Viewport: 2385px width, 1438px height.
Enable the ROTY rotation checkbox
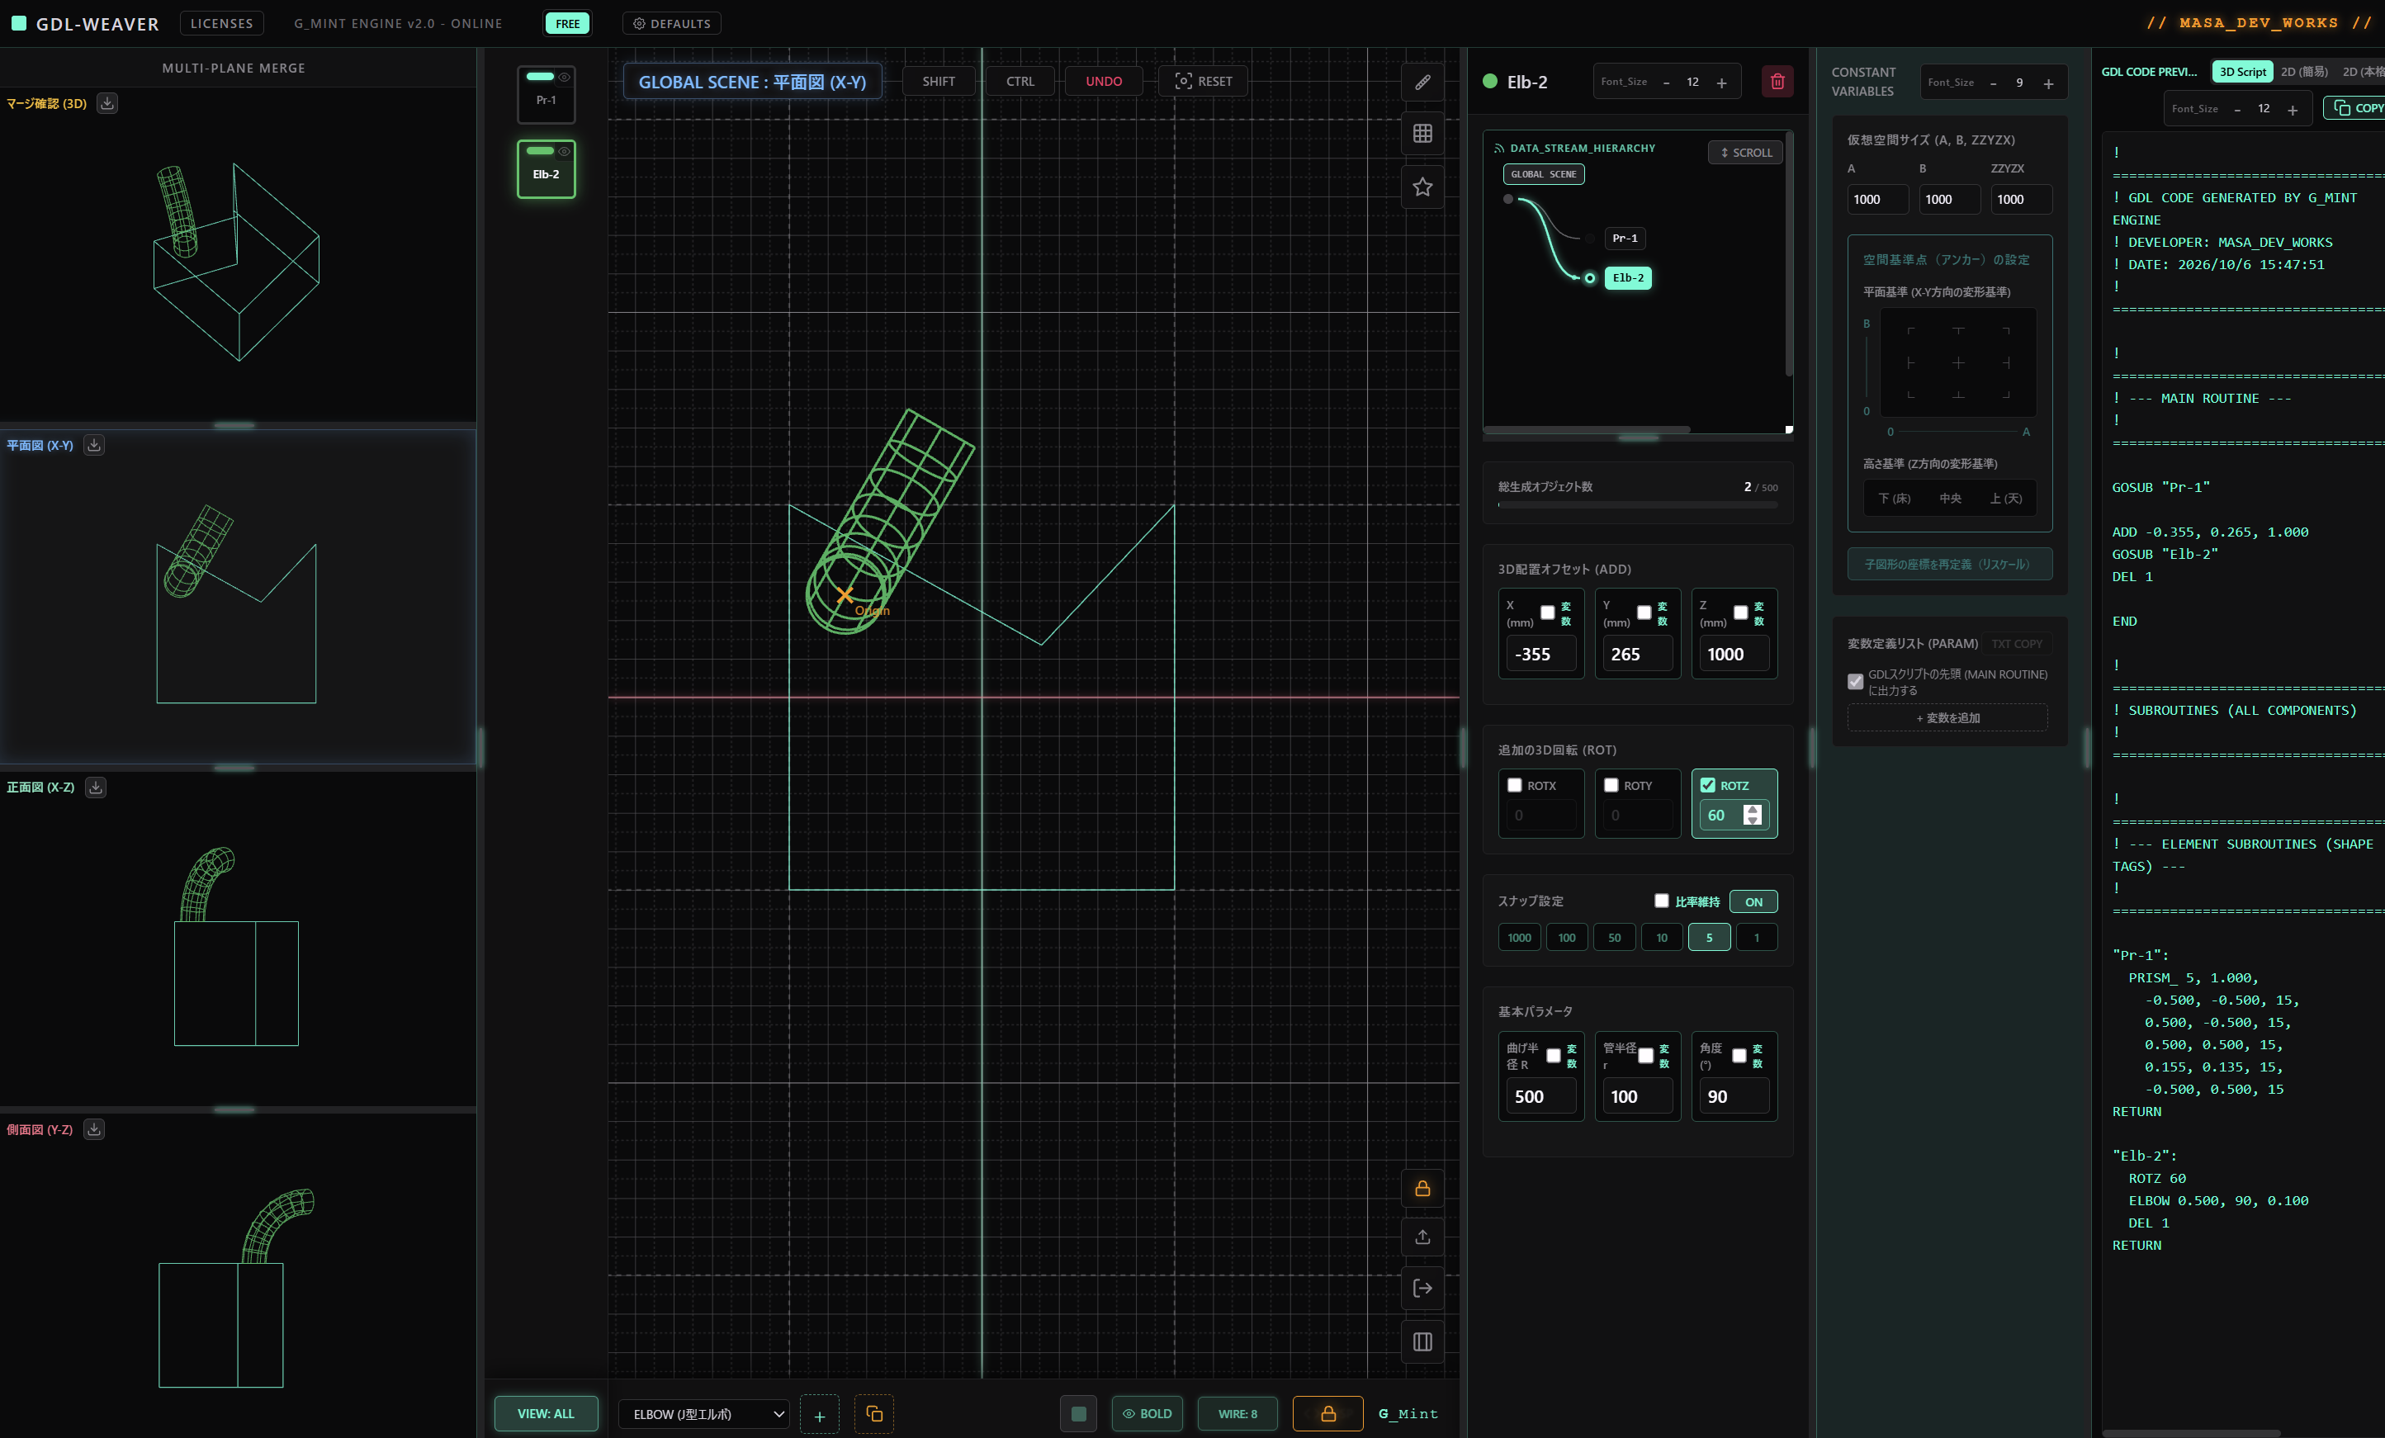pos(1611,785)
